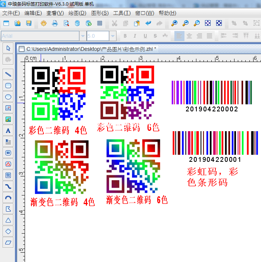Open the 窗口(W) menu
The width and height of the screenshot is (261, 262).
point(145,13)
